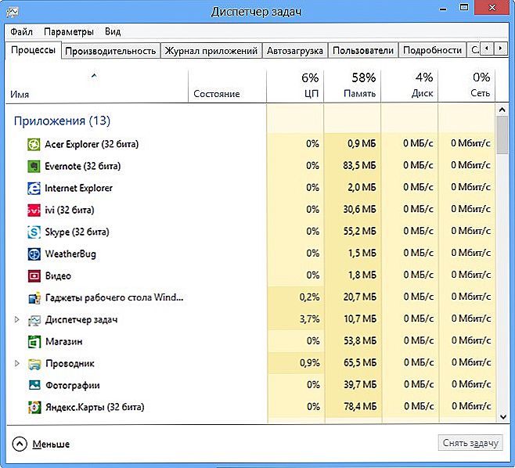This screenshot has width=515, height=468.
Task: Click the red ivi app icon
Action: tap(34, 211)
